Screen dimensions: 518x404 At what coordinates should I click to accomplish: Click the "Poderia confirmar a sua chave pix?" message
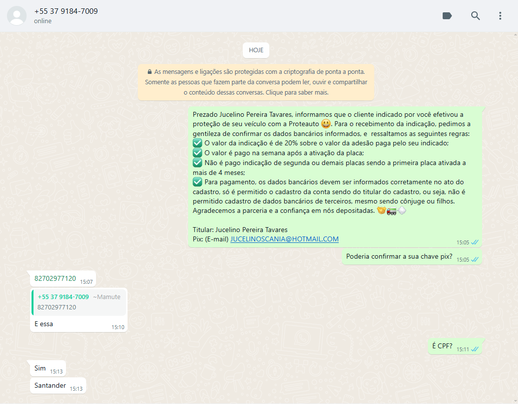click(x=399, y=256)
